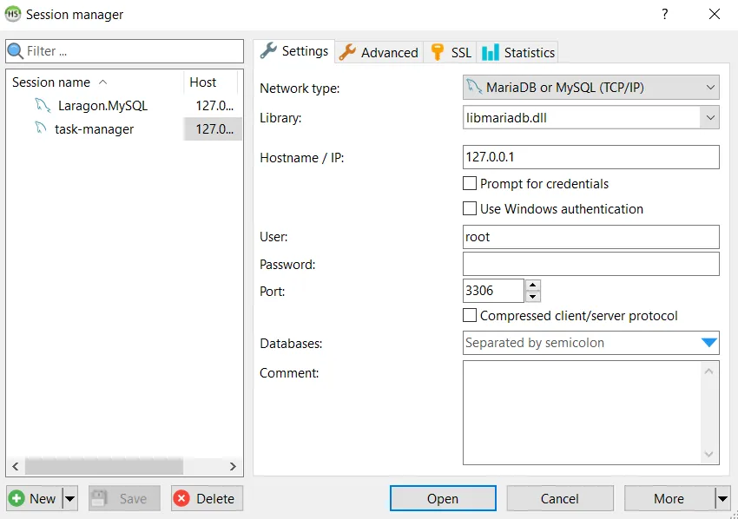Click the Comment box scroll down arrow
This screenshot has width=738, height=519.
[708, 454]
